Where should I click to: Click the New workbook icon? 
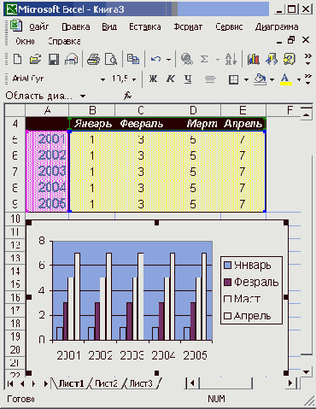[18, 59]
